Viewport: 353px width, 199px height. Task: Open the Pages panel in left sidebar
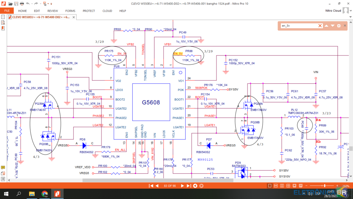click(3, 22)
